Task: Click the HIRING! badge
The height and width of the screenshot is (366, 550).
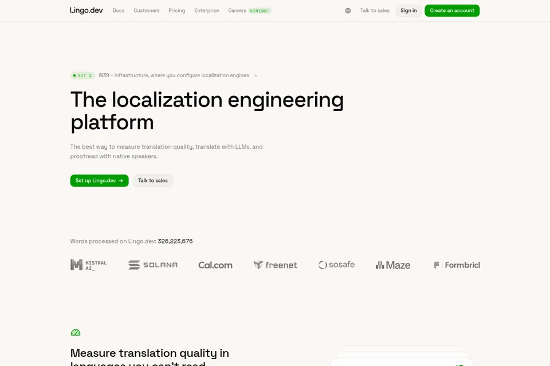Action: pyautogui.click(x=260, y=11)
